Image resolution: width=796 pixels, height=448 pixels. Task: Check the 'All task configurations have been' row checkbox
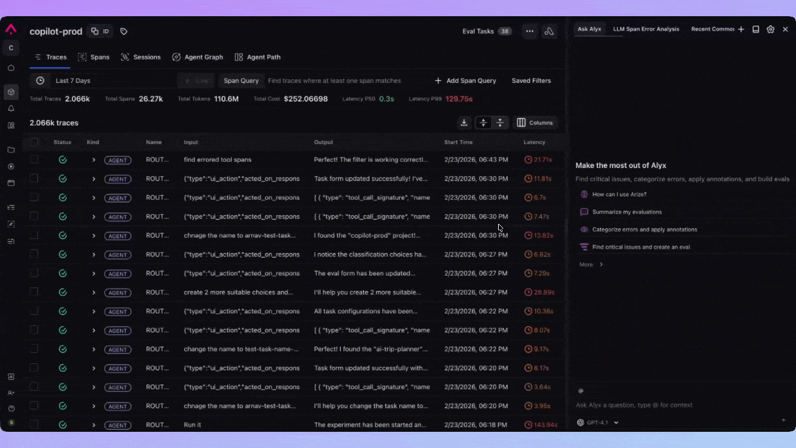coord(34,311)
